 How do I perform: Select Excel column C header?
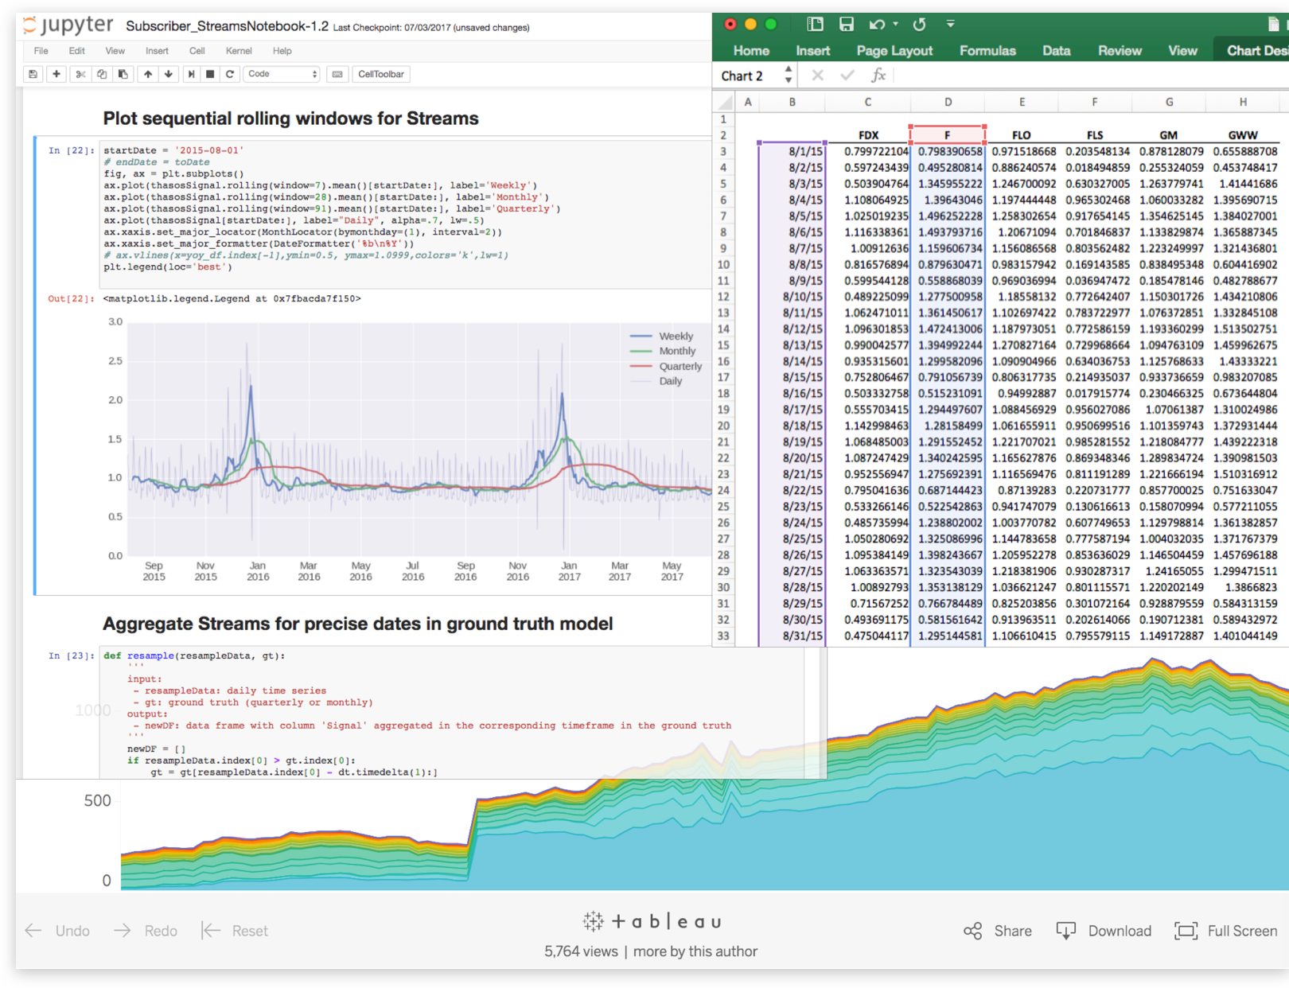[x=867, y=102]
